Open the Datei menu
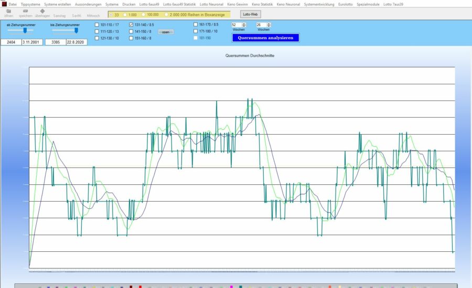The height and width of the screenshot is (288, 472). (13, 4)
